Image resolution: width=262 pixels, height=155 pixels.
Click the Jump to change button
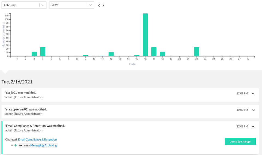[x=240, y=141]
